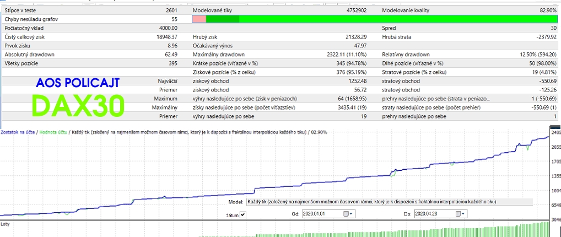This screenshot has height=237, width=561.
Task: Click the Modelovanie kvality value 82.90%
Action: click(548, 10)
